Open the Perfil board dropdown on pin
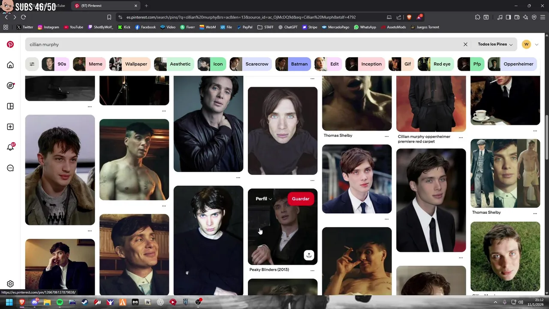Viewport: 549px width, 309px height. [x=264, y=199]
